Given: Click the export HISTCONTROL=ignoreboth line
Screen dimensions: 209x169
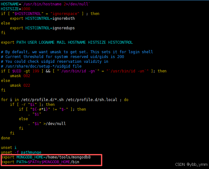Looking at the screenshot, I should (42, 18).
